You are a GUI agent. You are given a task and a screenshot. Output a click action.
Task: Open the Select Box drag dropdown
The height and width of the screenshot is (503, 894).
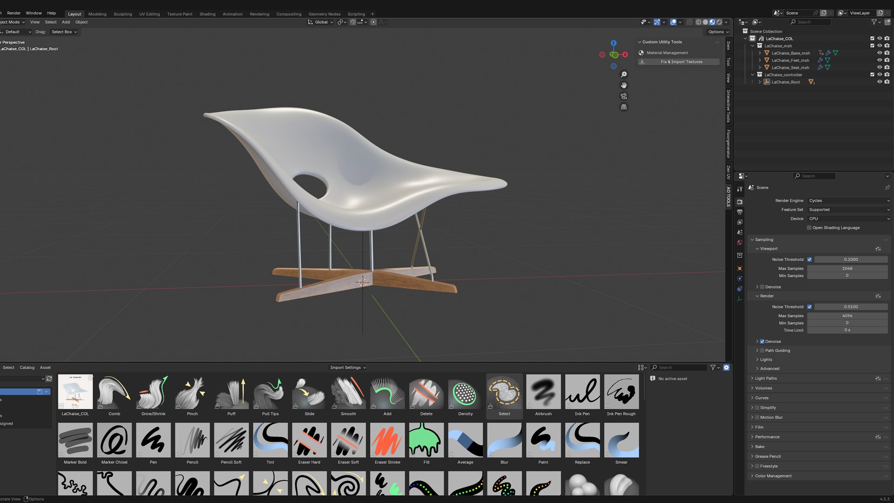pos(64,32)
